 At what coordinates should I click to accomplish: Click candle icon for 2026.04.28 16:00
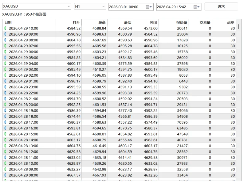(x=5, y=128)
